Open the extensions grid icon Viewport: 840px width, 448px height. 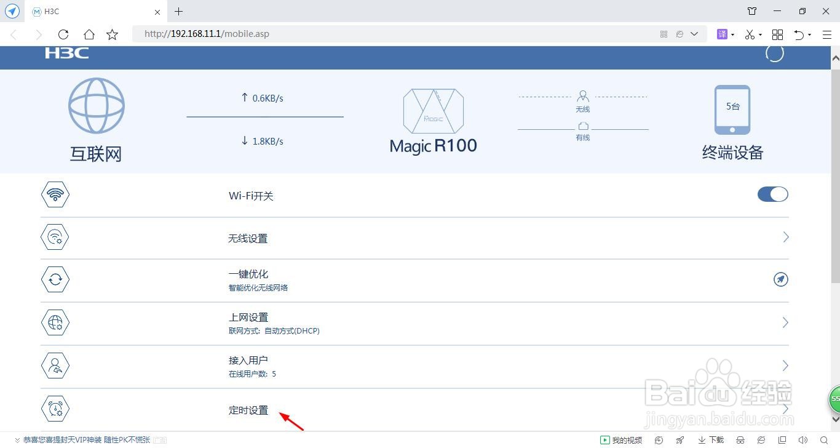[x=777, y=34]
